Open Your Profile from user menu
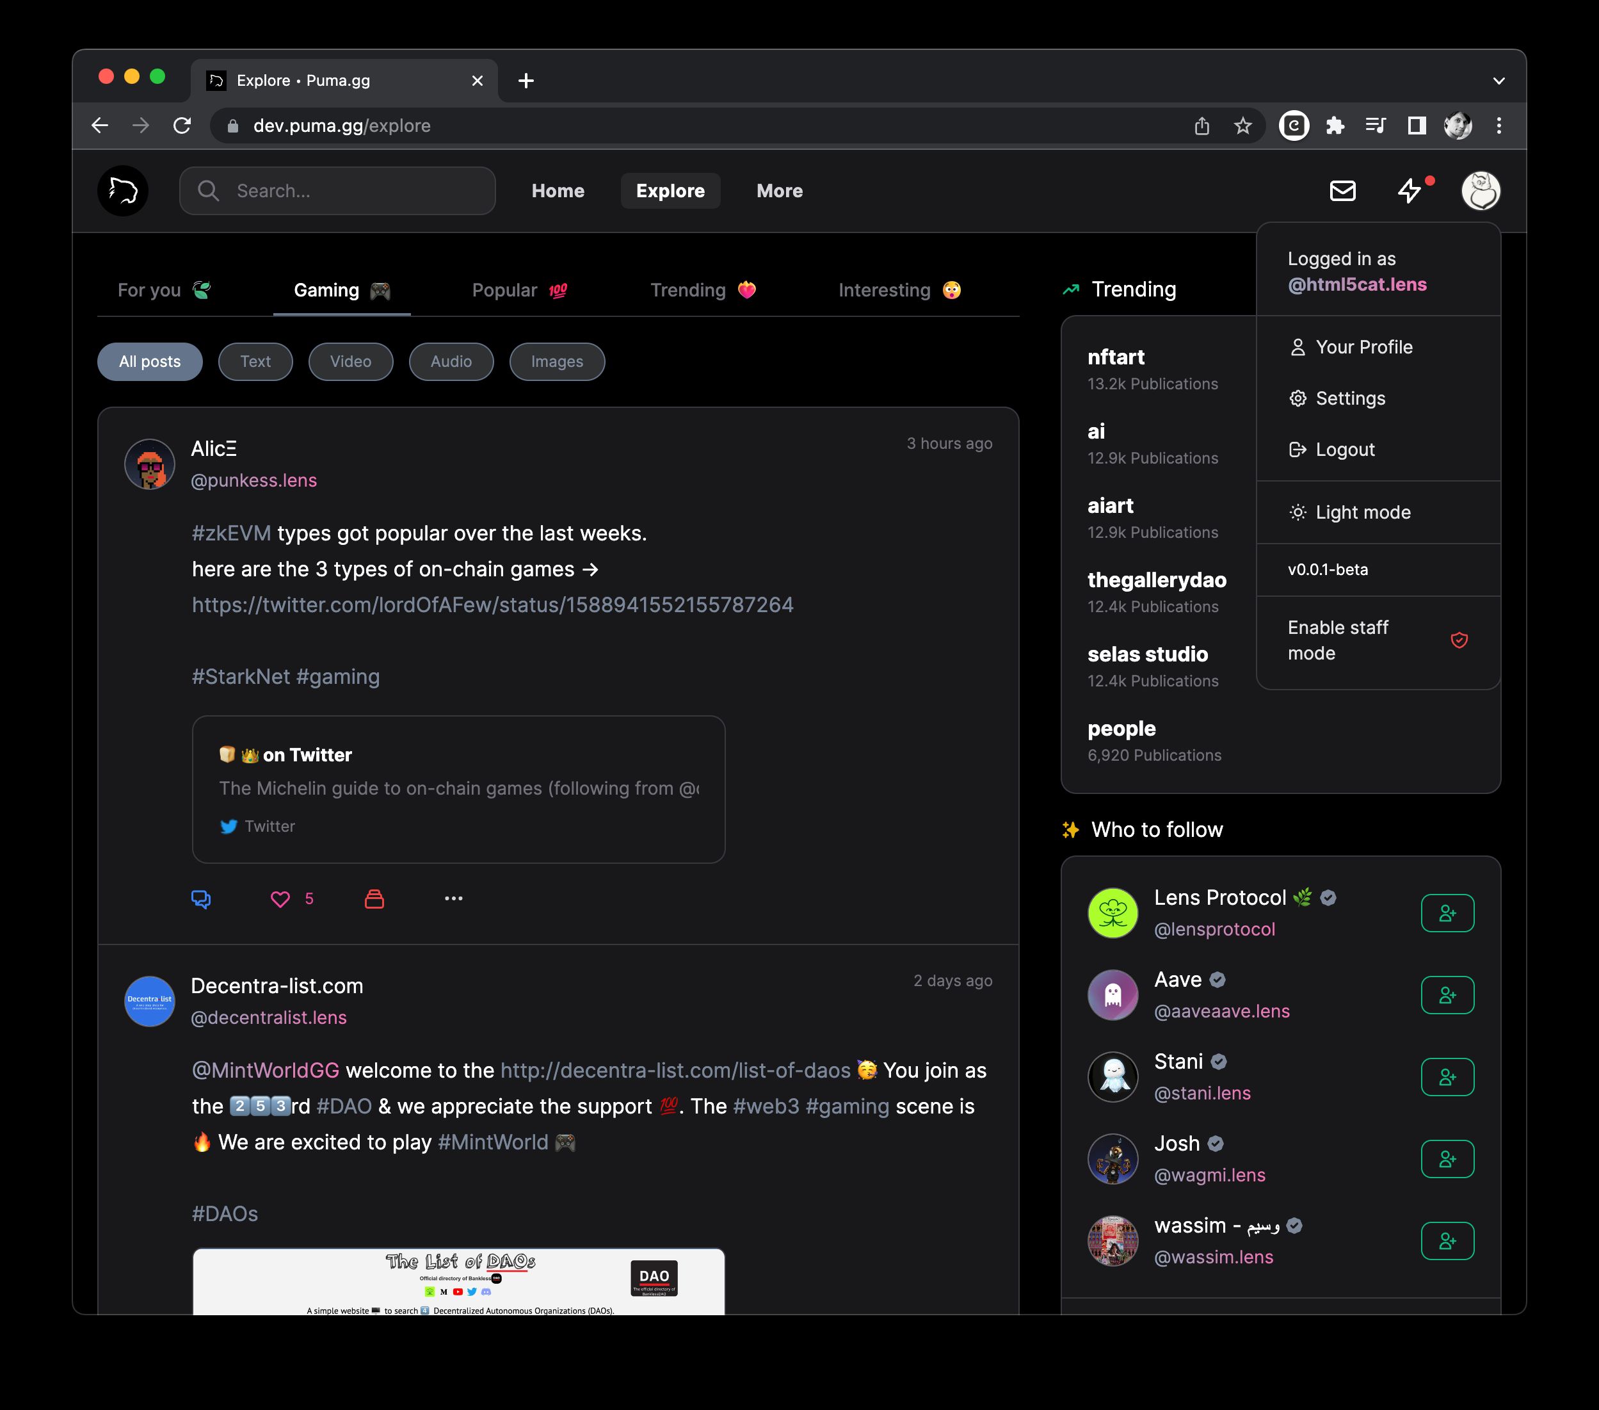This screenshot has width=1599, height=1410. 1362,347
